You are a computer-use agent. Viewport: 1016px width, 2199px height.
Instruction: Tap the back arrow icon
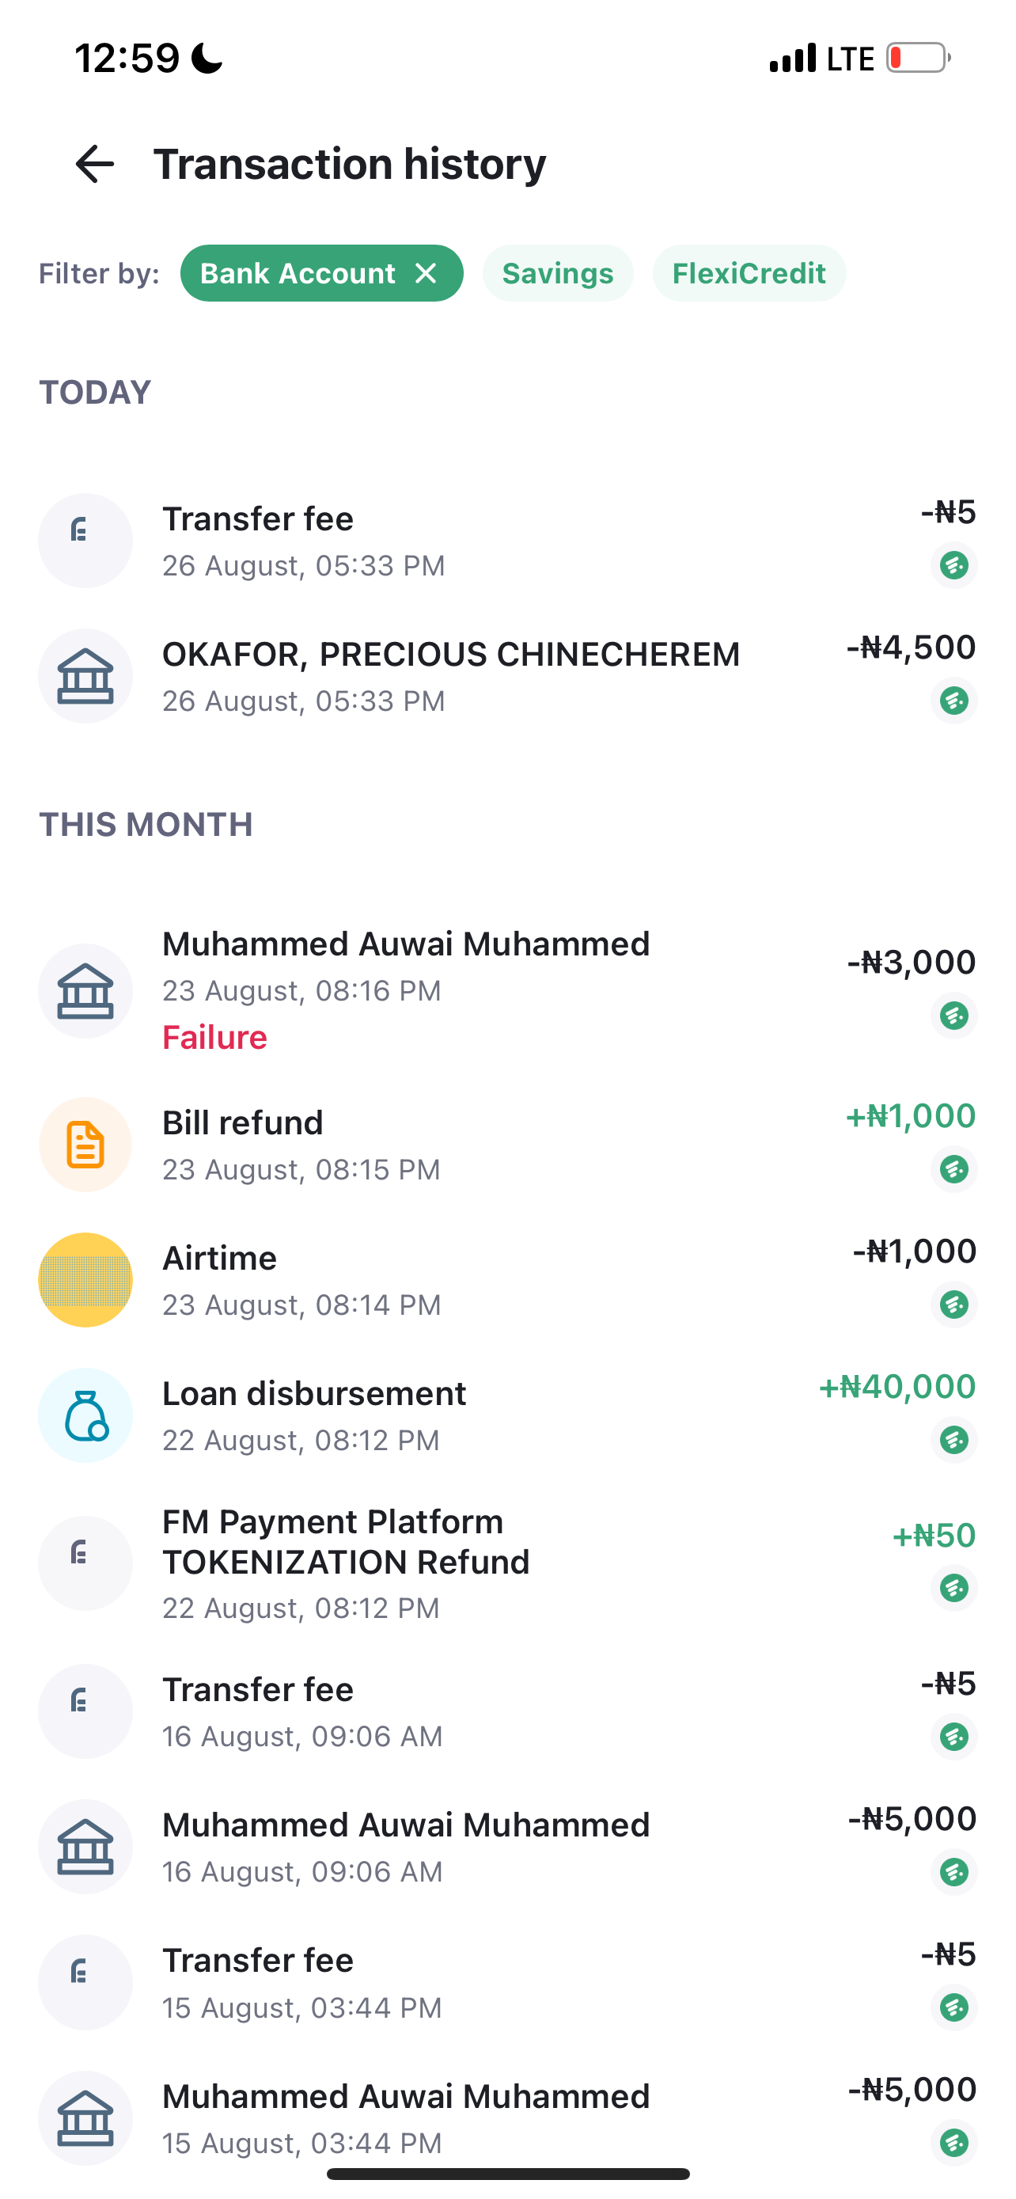pos(94,164)
